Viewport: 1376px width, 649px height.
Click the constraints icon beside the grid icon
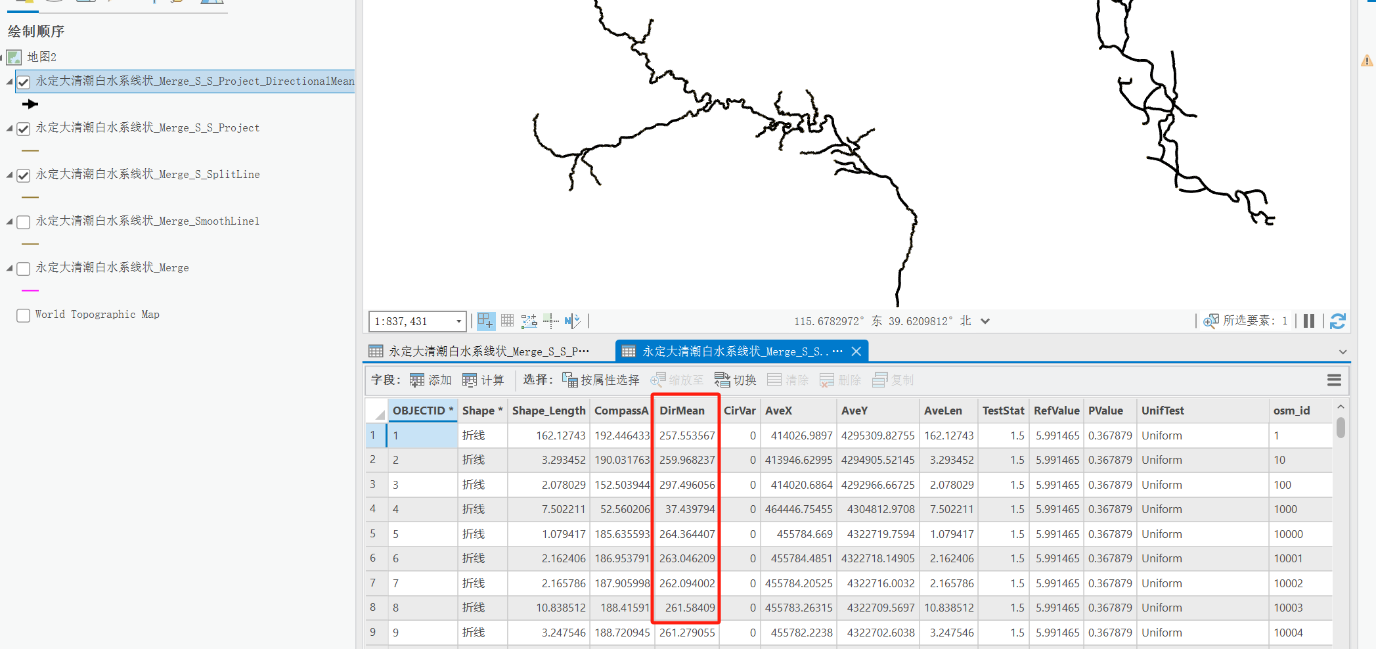pyautogui.click(x=529, y=321)
